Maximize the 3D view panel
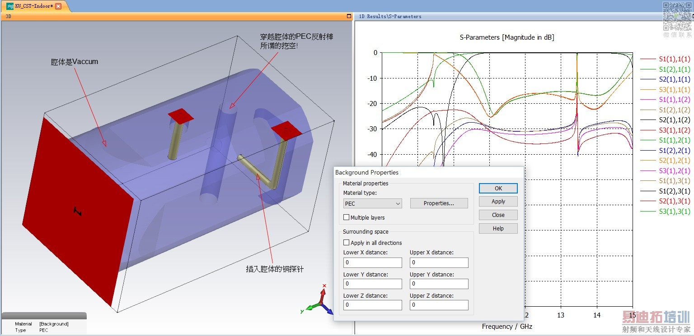 point(349,16)
